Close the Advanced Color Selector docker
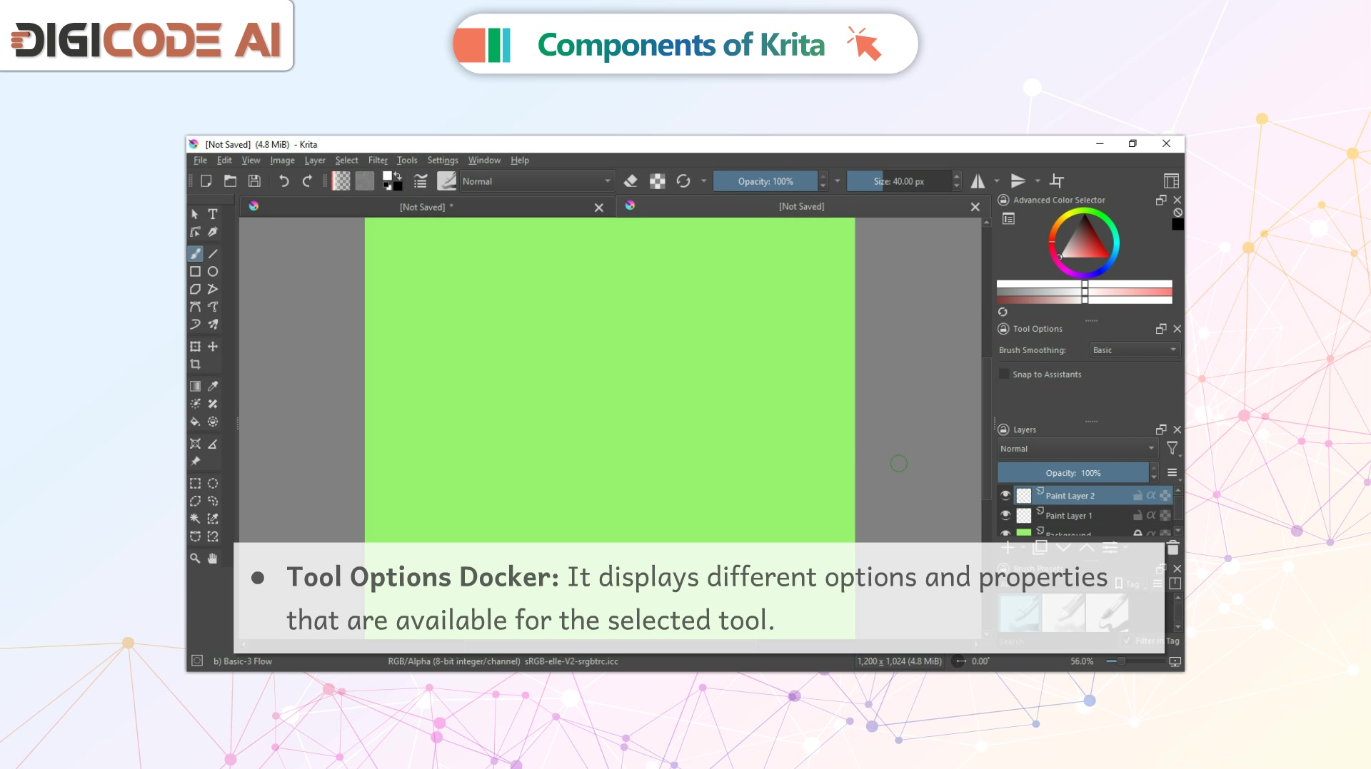This screenshot has height=769, width=1371. (1177, 200)
